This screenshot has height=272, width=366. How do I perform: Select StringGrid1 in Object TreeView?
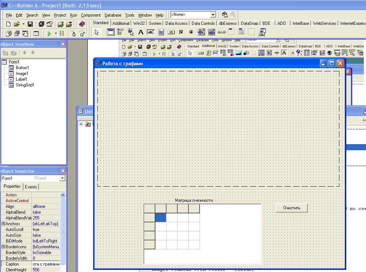[x=25, y=85]
